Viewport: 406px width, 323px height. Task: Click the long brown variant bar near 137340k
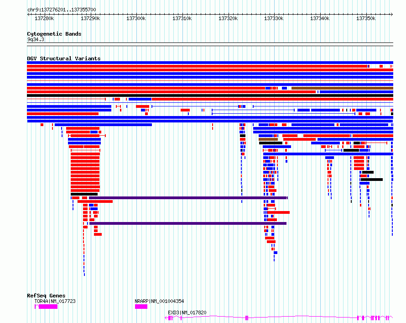(x=342, y=88)
